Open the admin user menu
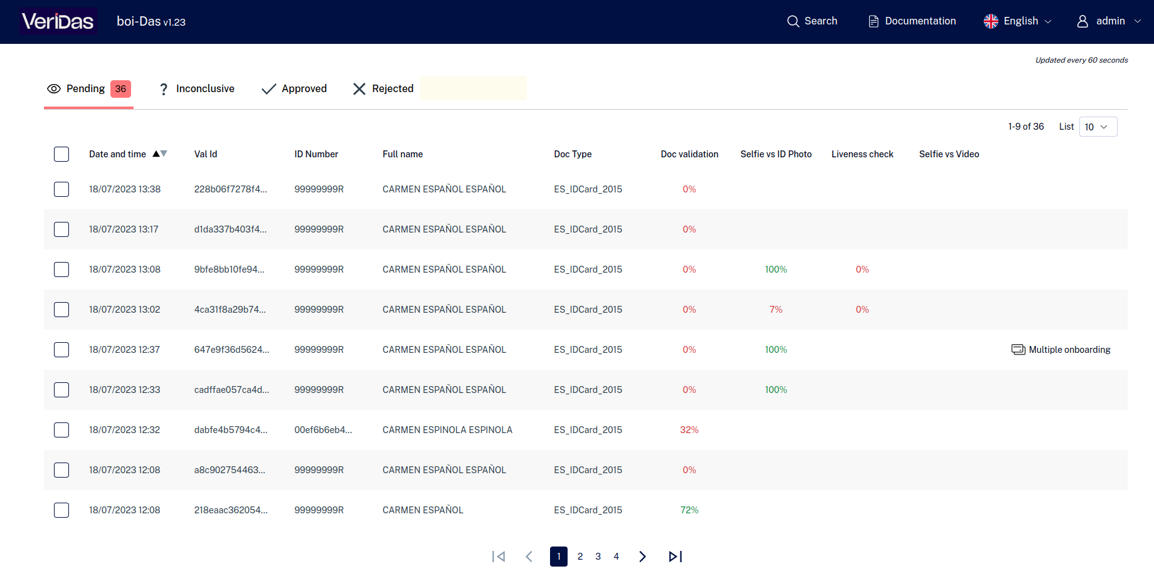Screen dimensions: 1154x581 pos(1109,21)
